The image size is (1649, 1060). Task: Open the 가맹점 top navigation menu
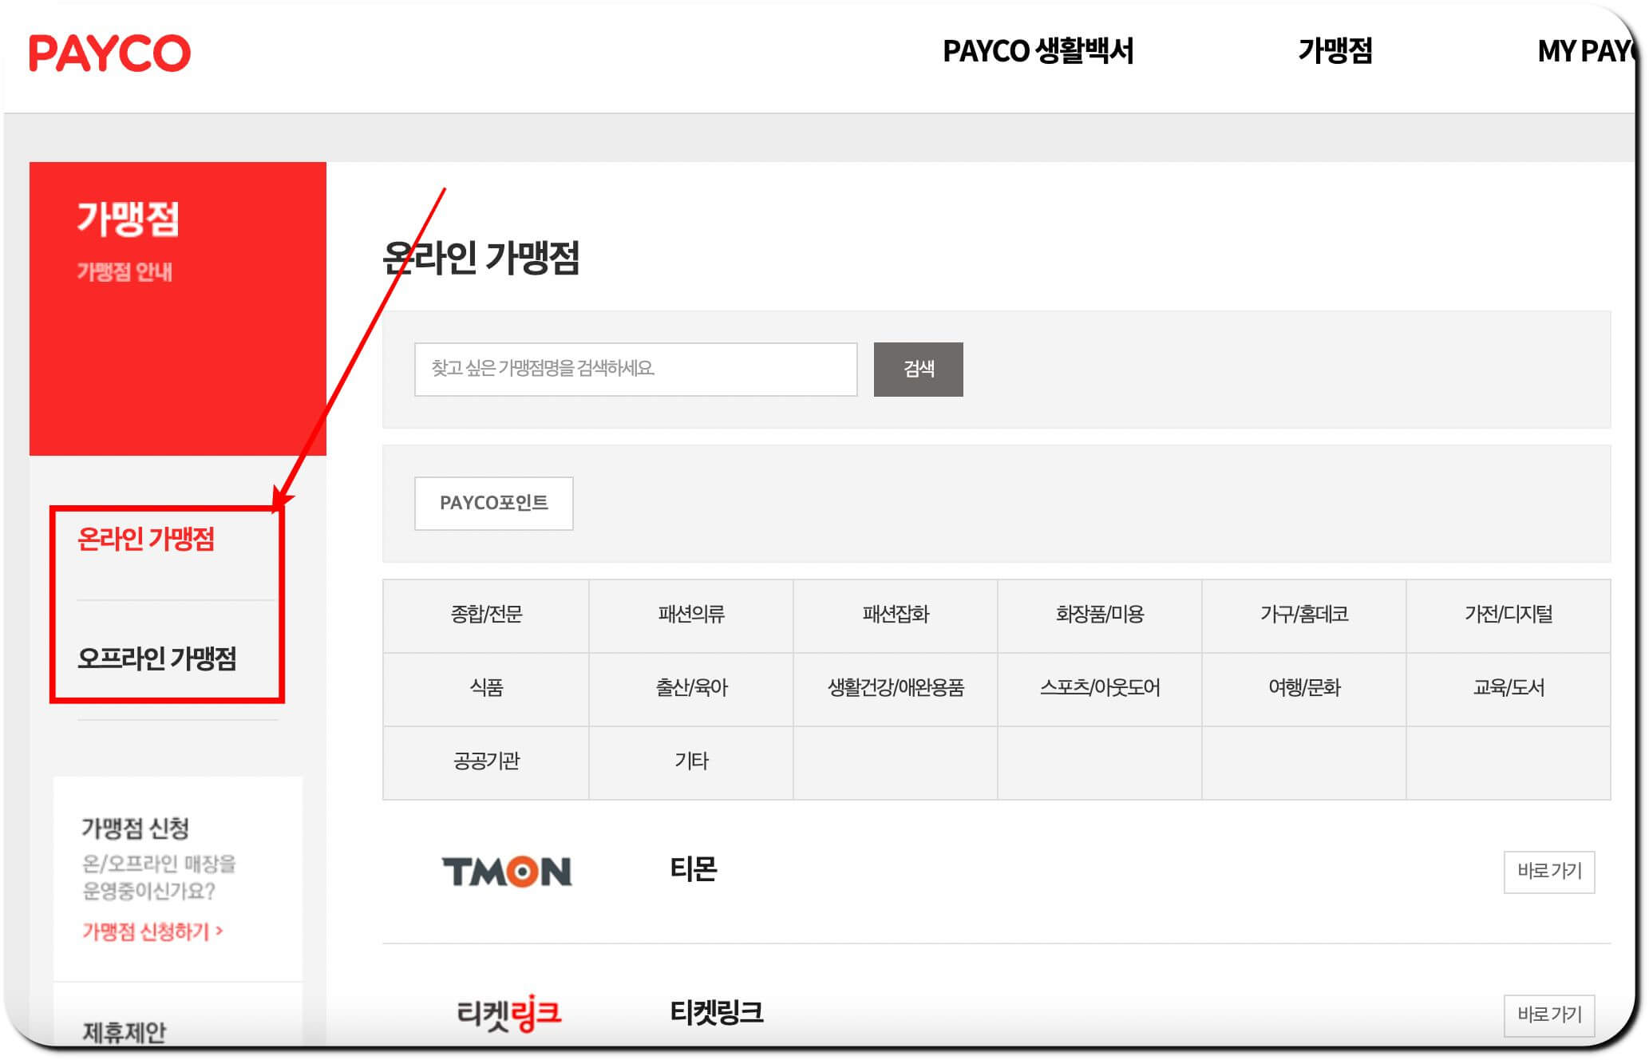click(1335, 51)
